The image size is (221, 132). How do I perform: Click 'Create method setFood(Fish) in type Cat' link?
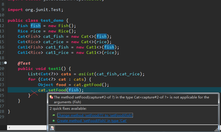click(92, 121)
